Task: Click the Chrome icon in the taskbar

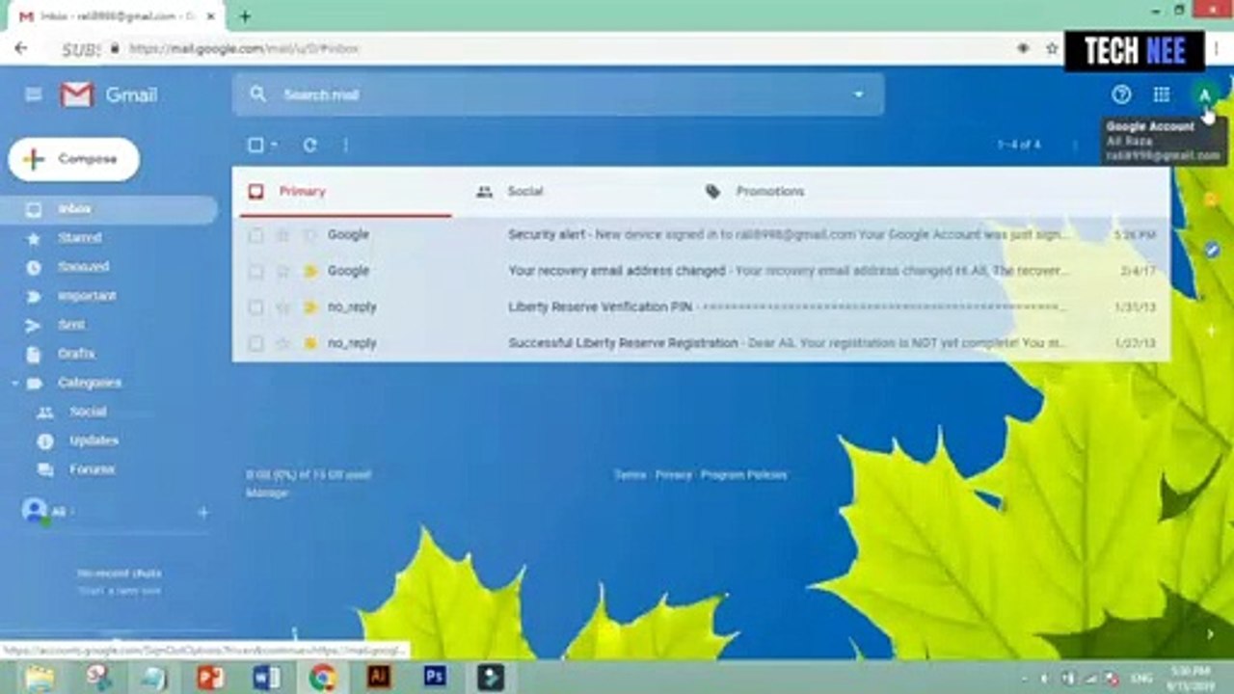Action: 323,678
